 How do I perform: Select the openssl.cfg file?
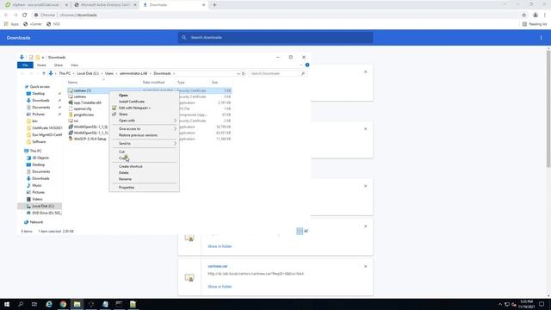(x=83, y=109)
